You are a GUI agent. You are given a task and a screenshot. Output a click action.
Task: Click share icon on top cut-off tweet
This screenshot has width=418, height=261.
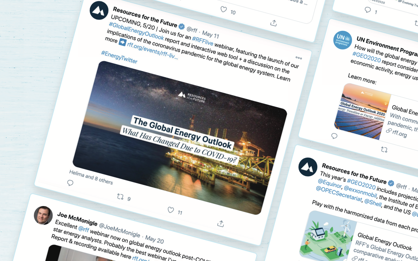[x=273, y=23]
